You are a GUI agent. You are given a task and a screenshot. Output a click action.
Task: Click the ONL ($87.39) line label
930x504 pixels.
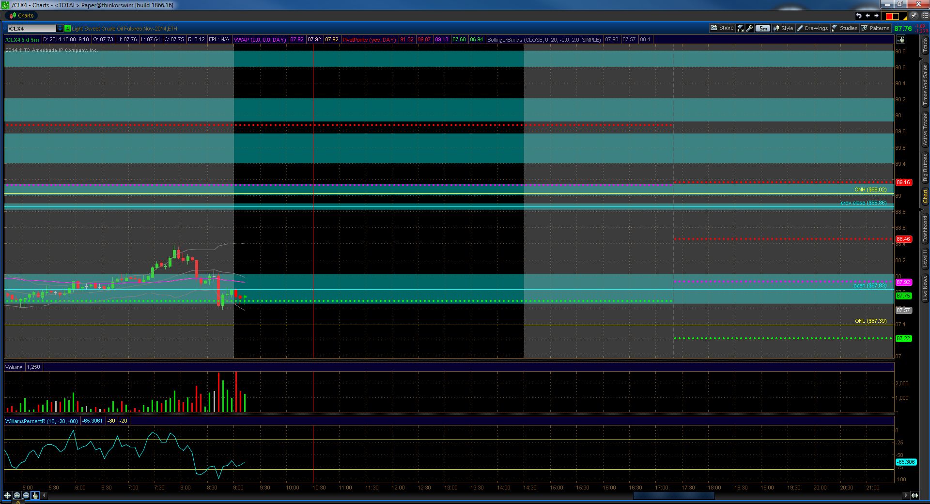[x=870, y=321]
